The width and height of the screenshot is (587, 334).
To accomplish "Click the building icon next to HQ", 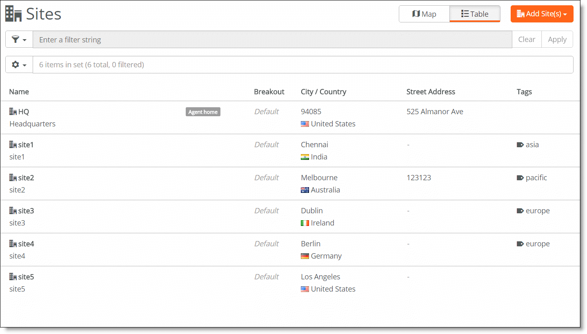I will (13, 111).
